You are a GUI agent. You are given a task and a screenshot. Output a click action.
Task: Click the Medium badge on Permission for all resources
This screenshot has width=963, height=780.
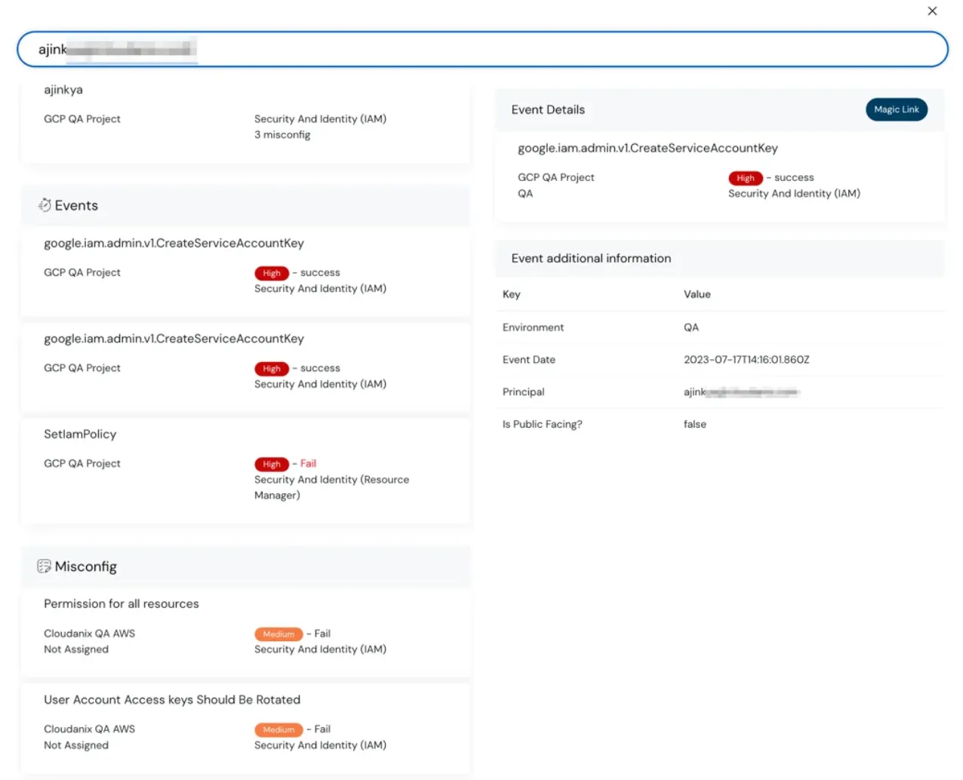pos(278,634)
